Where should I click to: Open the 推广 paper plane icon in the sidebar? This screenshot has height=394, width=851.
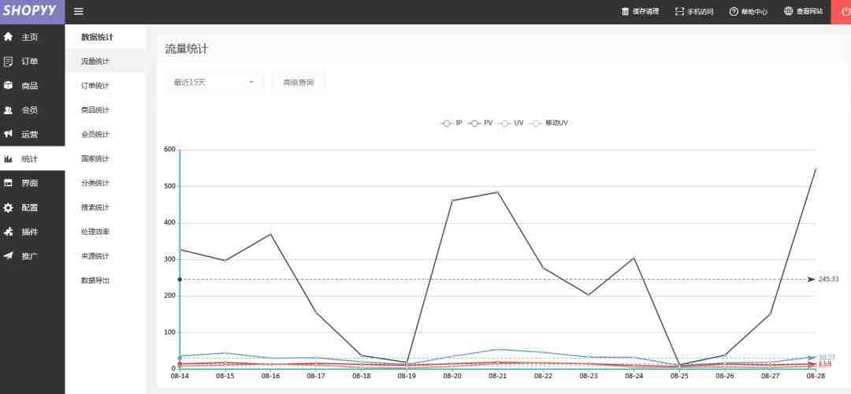(x=8, y=255)
